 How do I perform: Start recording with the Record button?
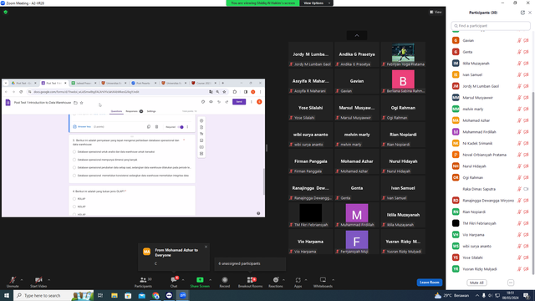(225, 282)
